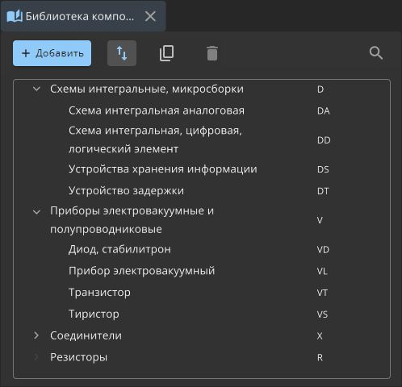Open search with magnifier icon
This screenshot has height=387, width=402.
376,53
